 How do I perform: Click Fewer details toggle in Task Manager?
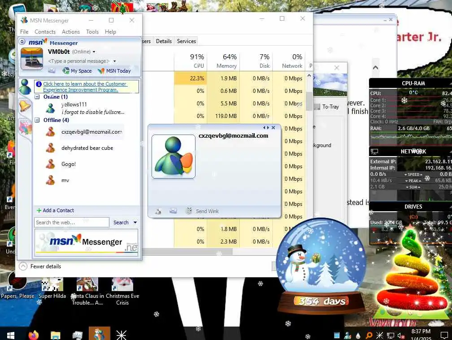pos(40,266)
